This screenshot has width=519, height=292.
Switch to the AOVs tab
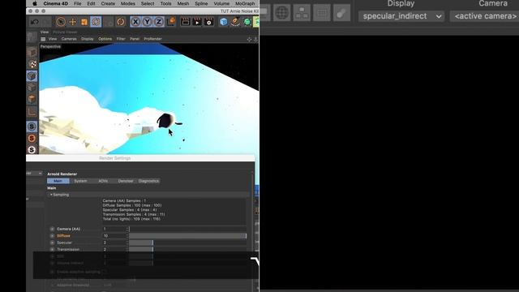pos(103,181)
